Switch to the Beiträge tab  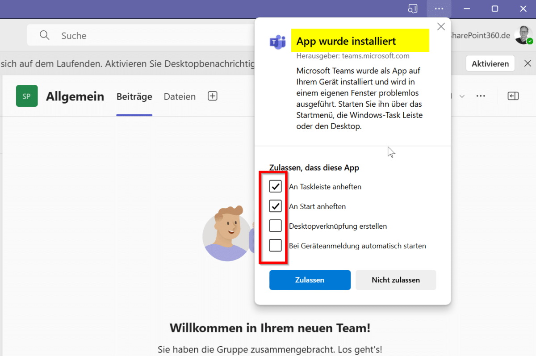pos(134,96)
